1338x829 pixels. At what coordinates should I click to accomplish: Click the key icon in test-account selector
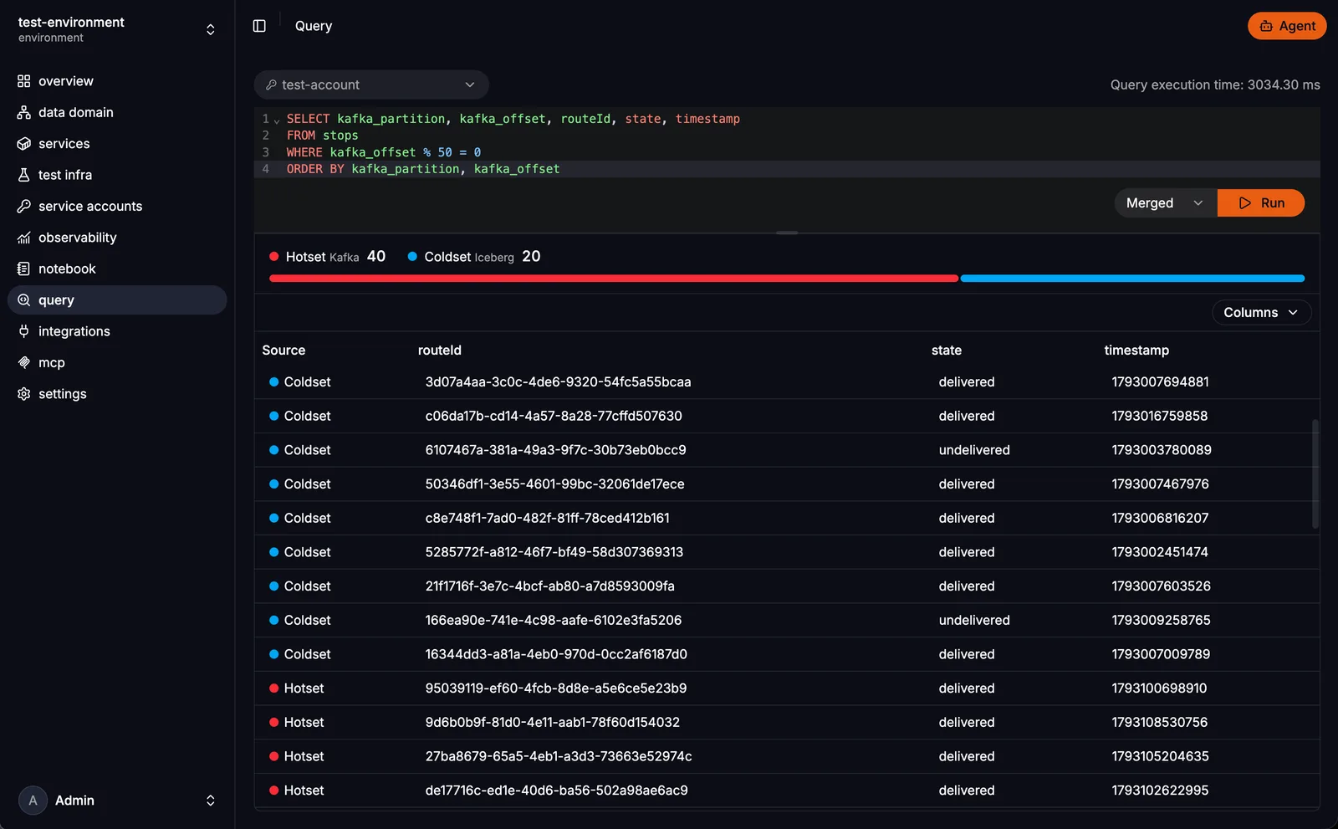271,84
